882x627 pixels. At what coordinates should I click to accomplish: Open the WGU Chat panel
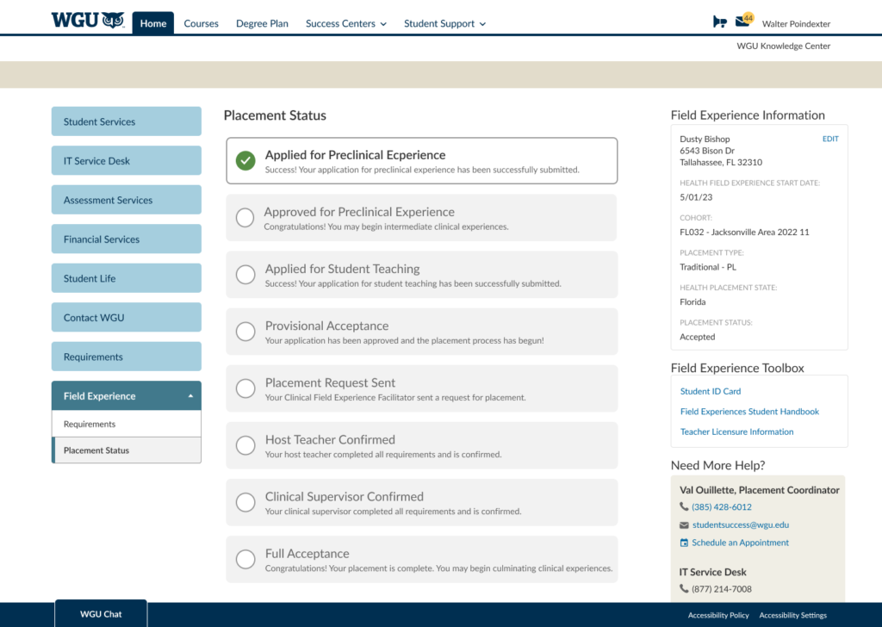(x=101, y=614)
